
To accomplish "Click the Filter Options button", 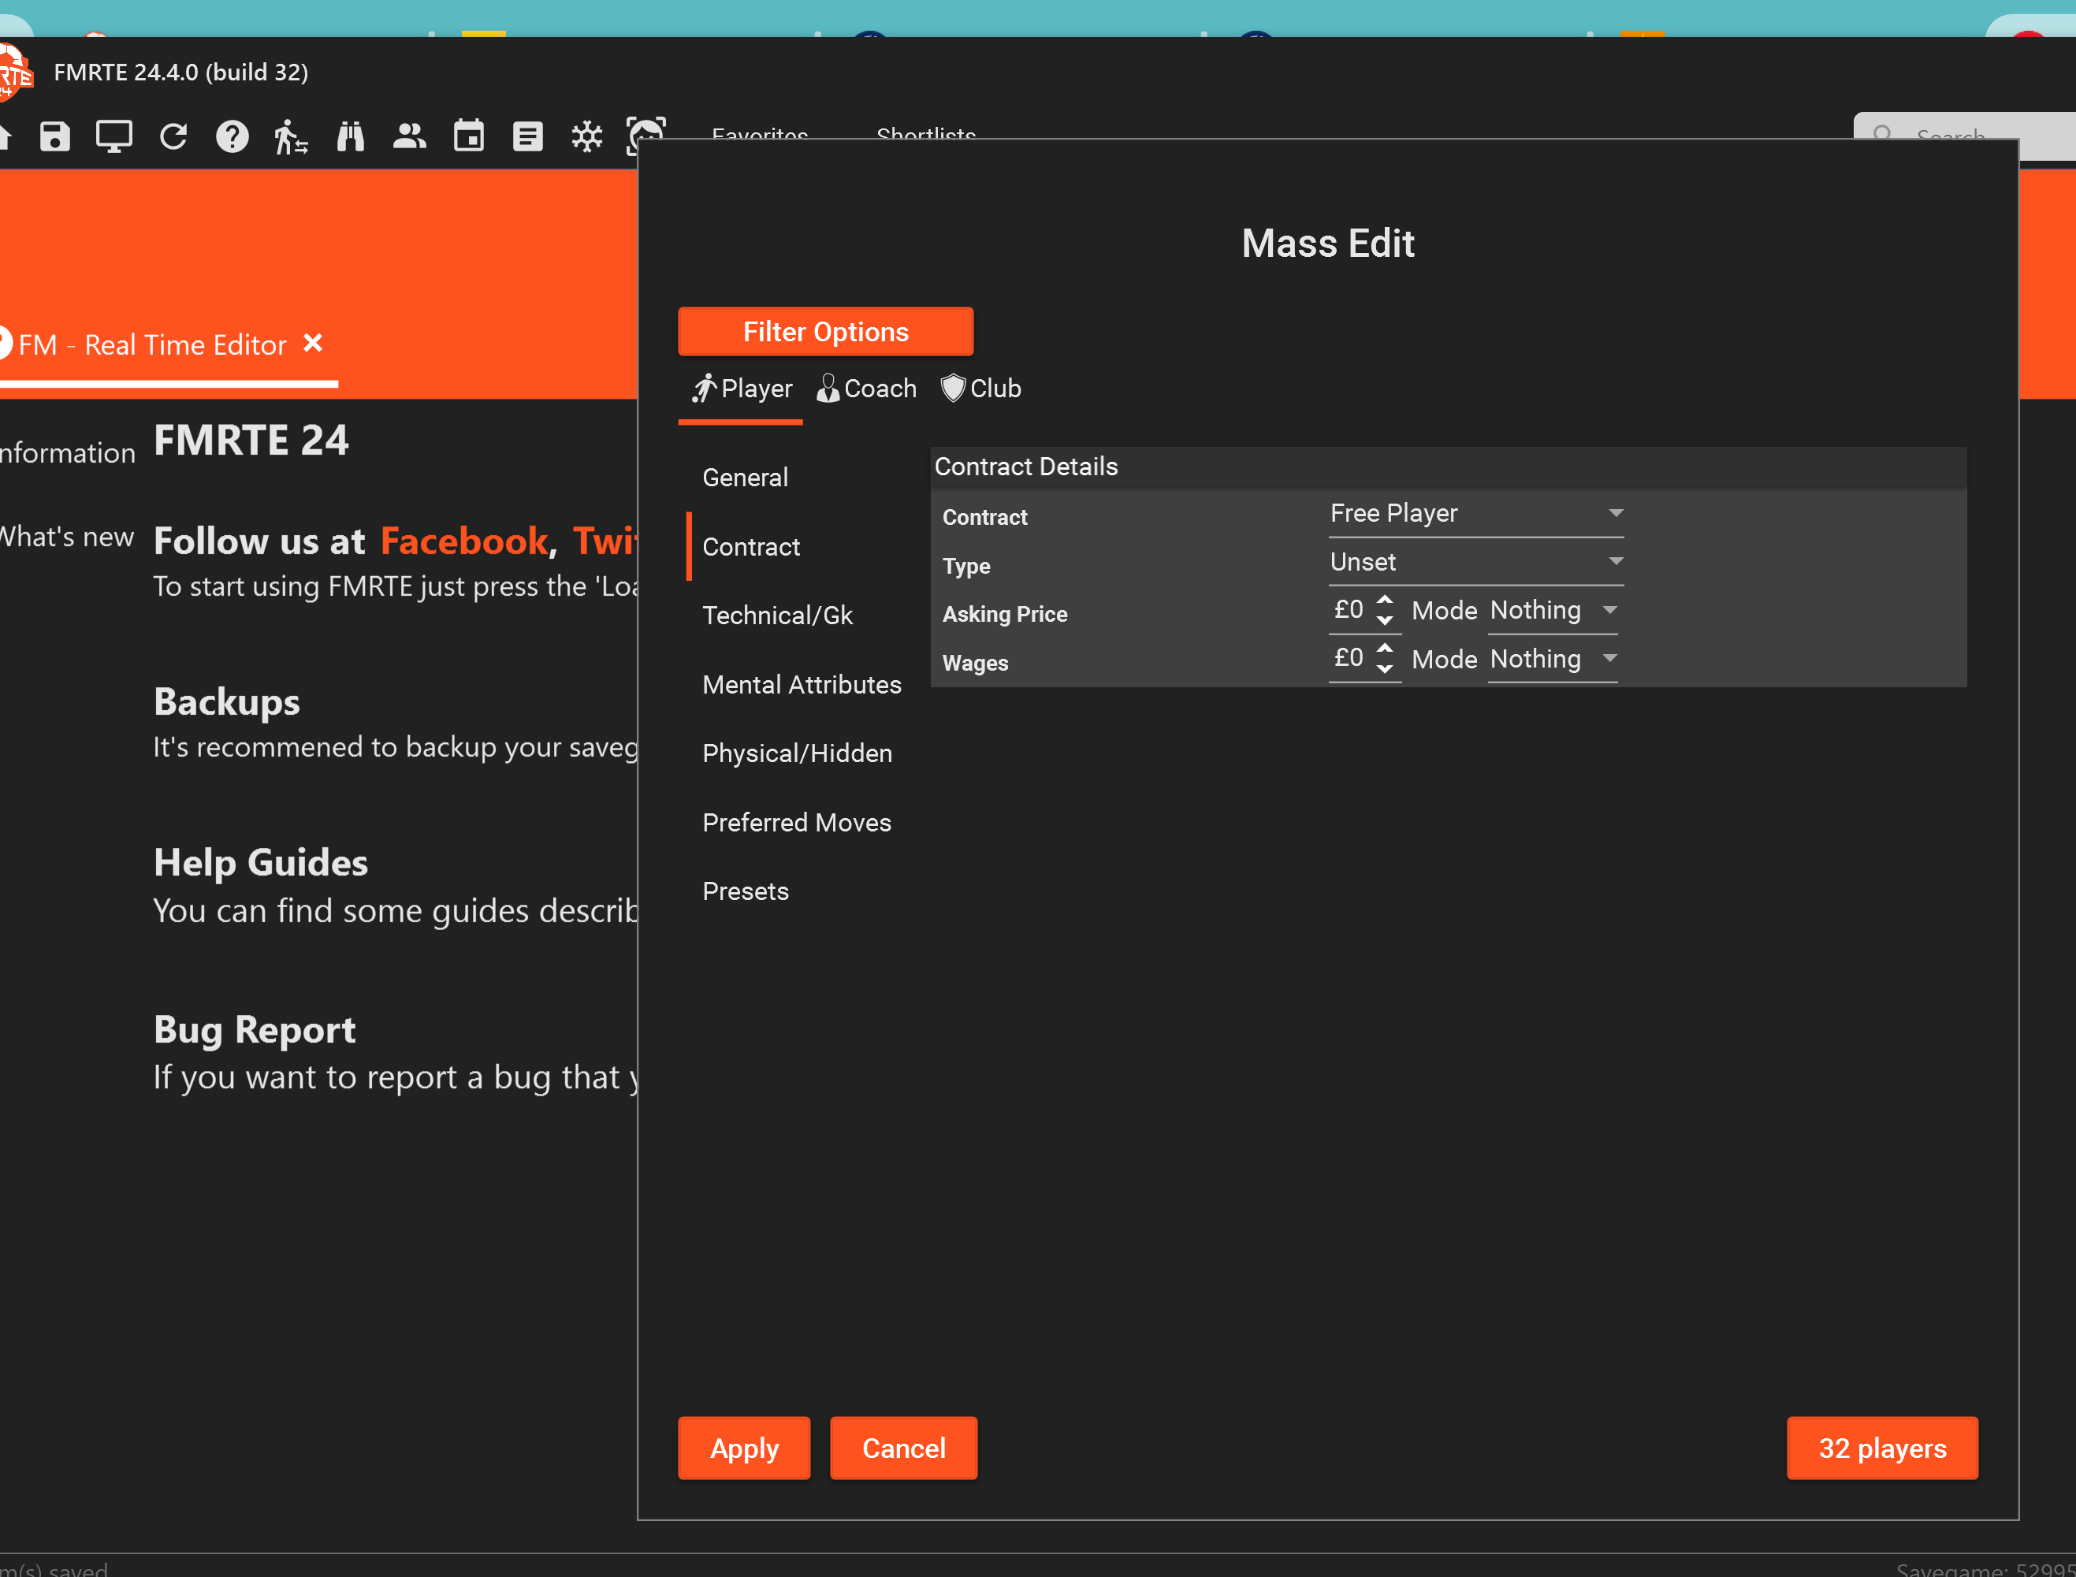I will point(826,331).
